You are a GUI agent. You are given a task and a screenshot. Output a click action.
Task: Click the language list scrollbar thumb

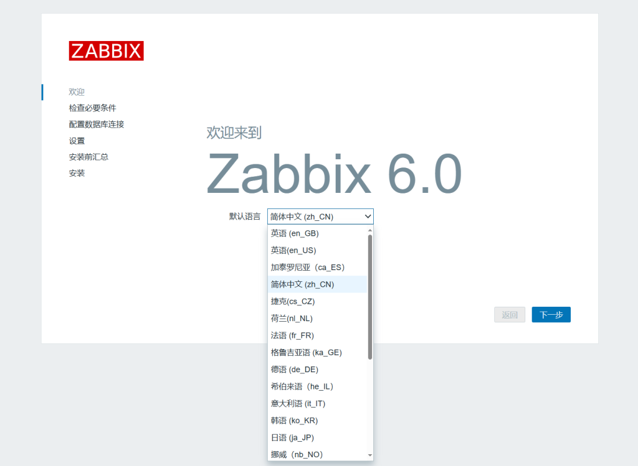pos(370,297)
